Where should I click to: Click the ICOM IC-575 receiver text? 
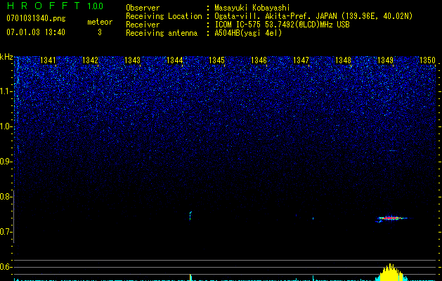click(282, 25)
